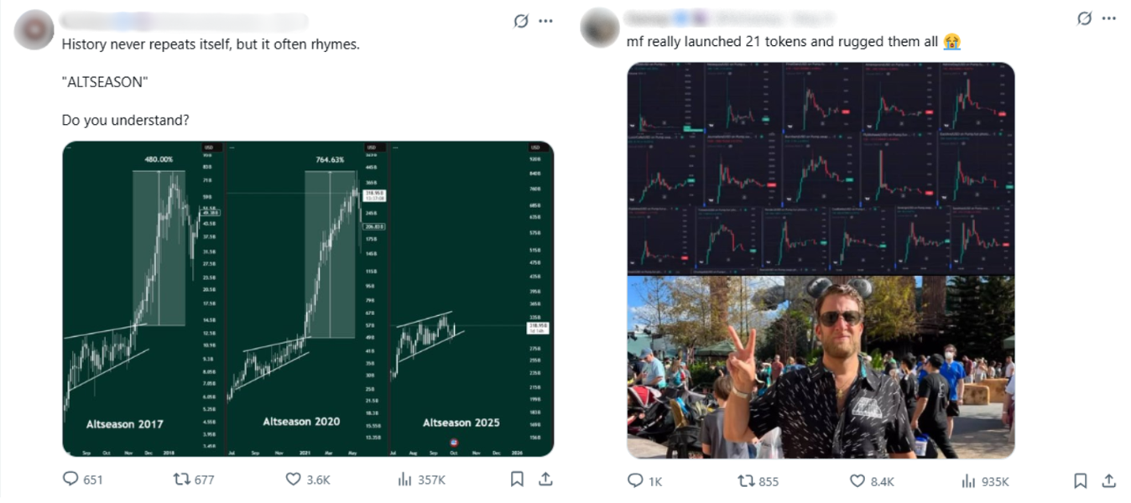Open the token charts grid image
The height and width of the screenshot is (503, 1131).
click(x=821, y=169)
